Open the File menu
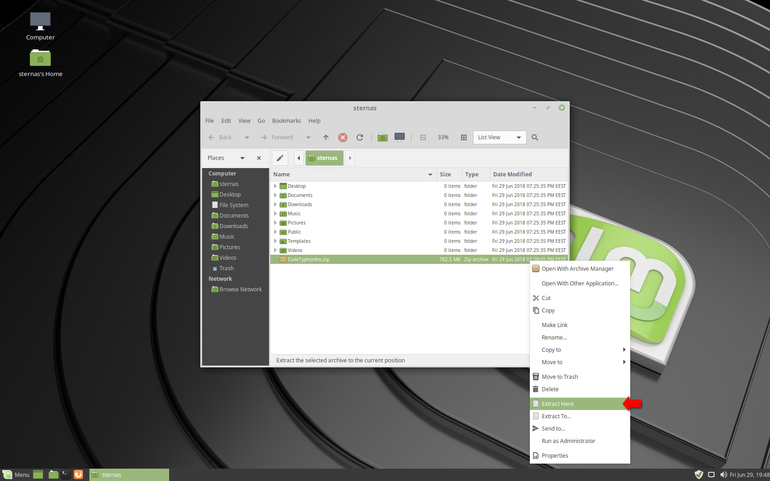Screen dimensions: 770x481 point(209,121)
